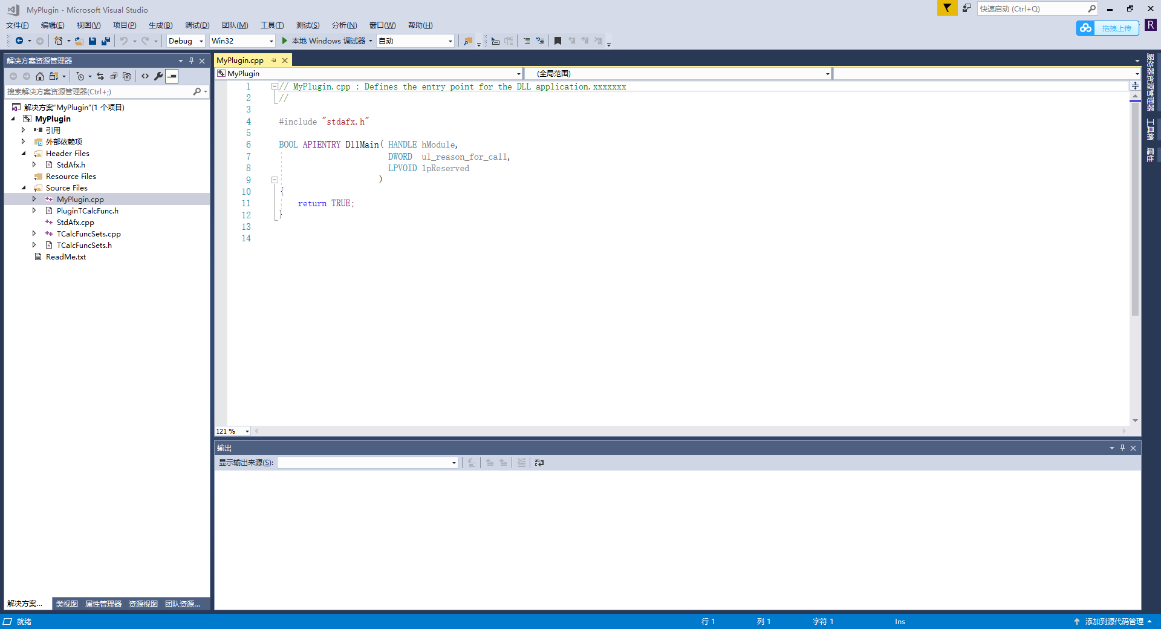Click the View Code icon in Solution Explorer
Viewport: 1161px width, 629px height.
[x=145, y=76]
